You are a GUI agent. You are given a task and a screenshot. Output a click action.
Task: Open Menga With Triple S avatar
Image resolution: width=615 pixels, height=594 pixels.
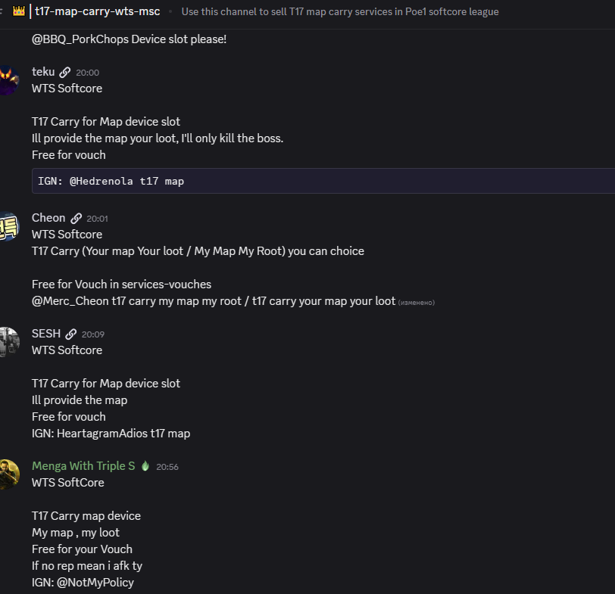coord(8,474)
